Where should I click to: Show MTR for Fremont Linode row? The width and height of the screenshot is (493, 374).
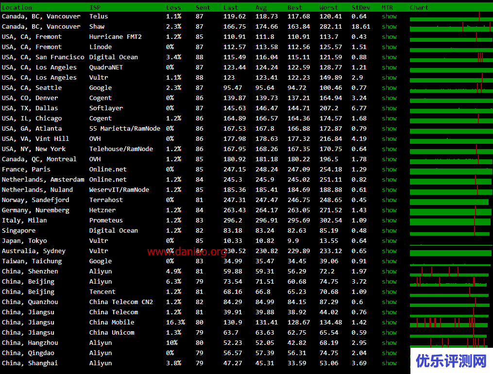coord(389,47)
